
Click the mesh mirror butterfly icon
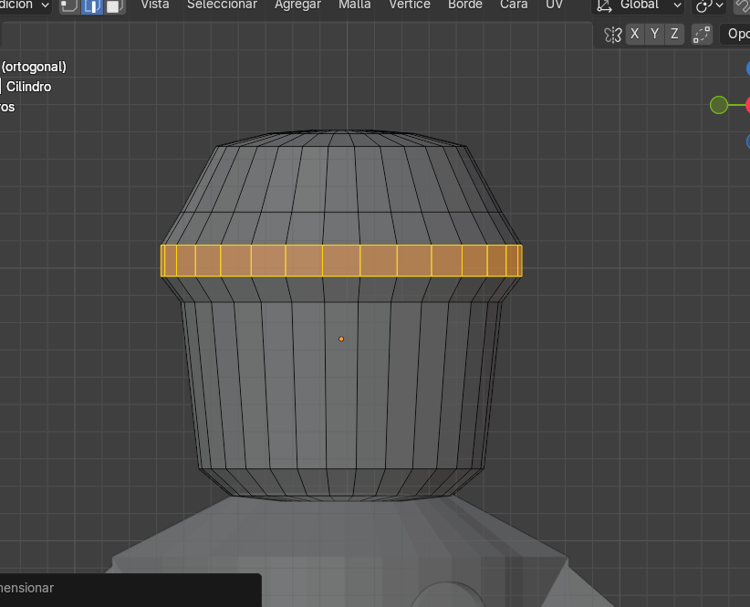(x=613, y=35)
